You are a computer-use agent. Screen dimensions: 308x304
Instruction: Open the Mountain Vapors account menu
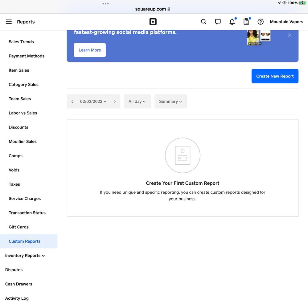coord(286,22)
